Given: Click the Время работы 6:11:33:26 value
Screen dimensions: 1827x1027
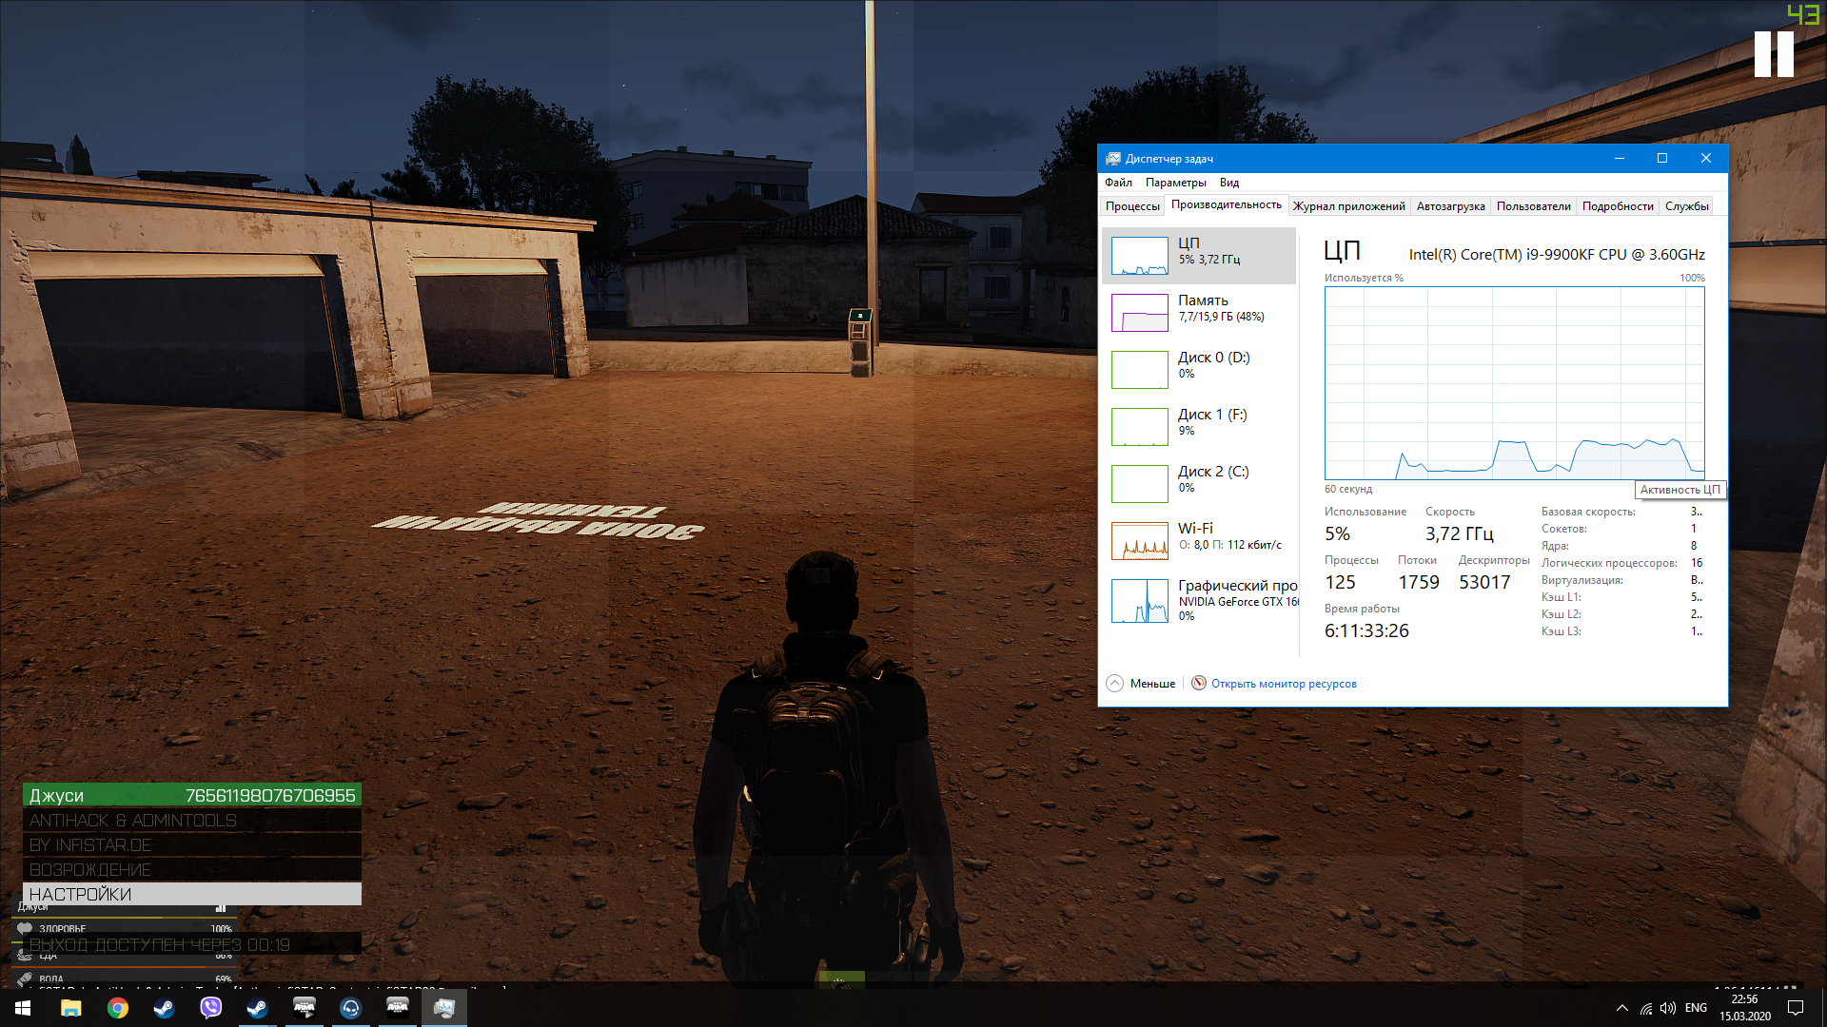Looking at the screenshot, I should [1366, 631].
